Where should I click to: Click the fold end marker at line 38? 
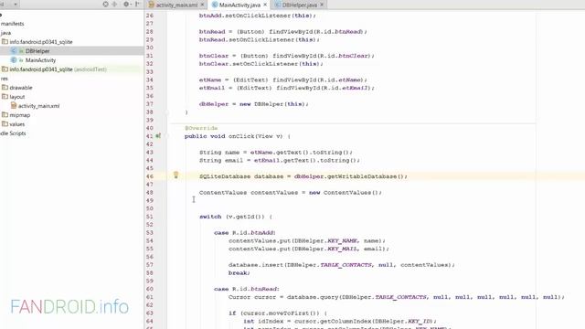[167, 111]
